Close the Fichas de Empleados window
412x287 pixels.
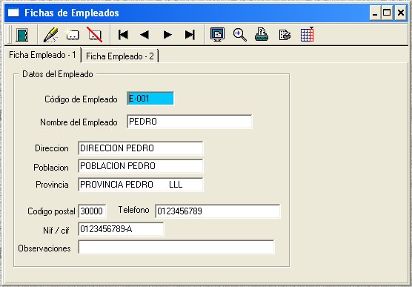[x=401, y=13]
